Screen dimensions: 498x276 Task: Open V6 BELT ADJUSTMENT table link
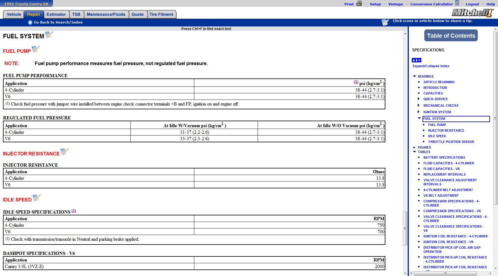441,195
